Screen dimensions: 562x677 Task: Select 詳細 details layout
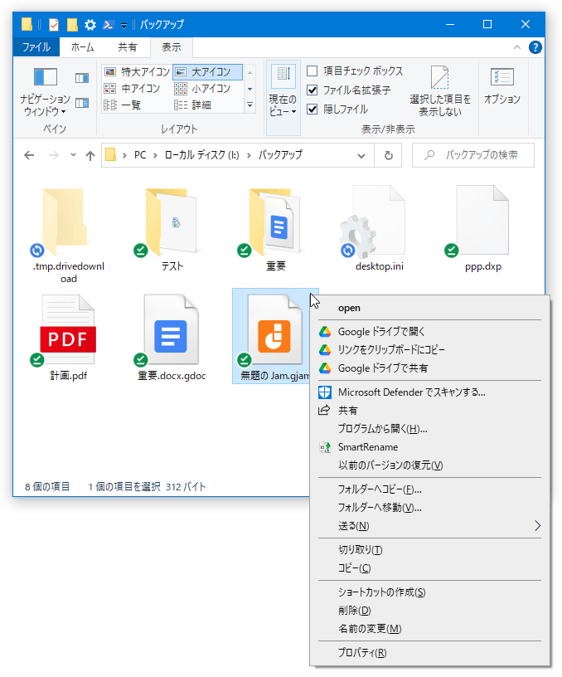click(x=192, y=105)
